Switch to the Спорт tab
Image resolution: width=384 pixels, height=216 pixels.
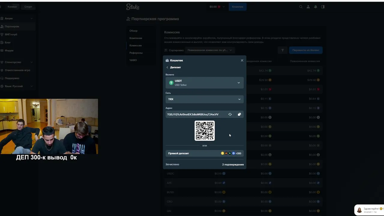coord(28,7)
